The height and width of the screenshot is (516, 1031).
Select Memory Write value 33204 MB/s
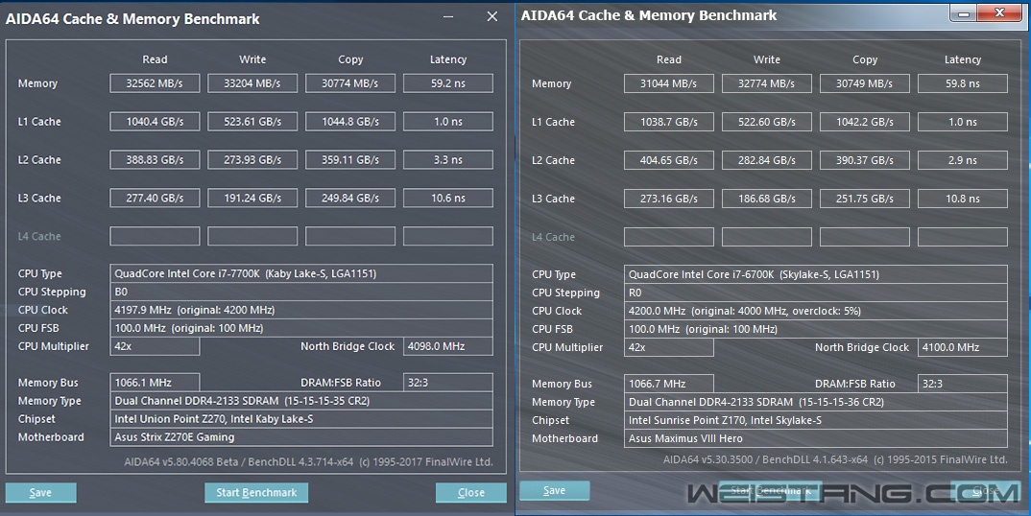click(252, 83)
